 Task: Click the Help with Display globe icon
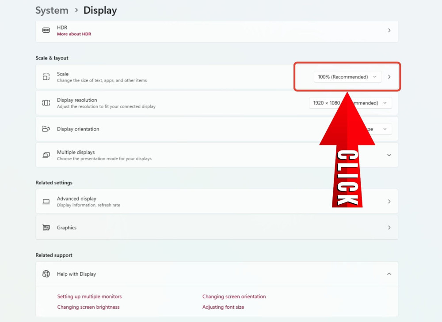tap(46, 274)
